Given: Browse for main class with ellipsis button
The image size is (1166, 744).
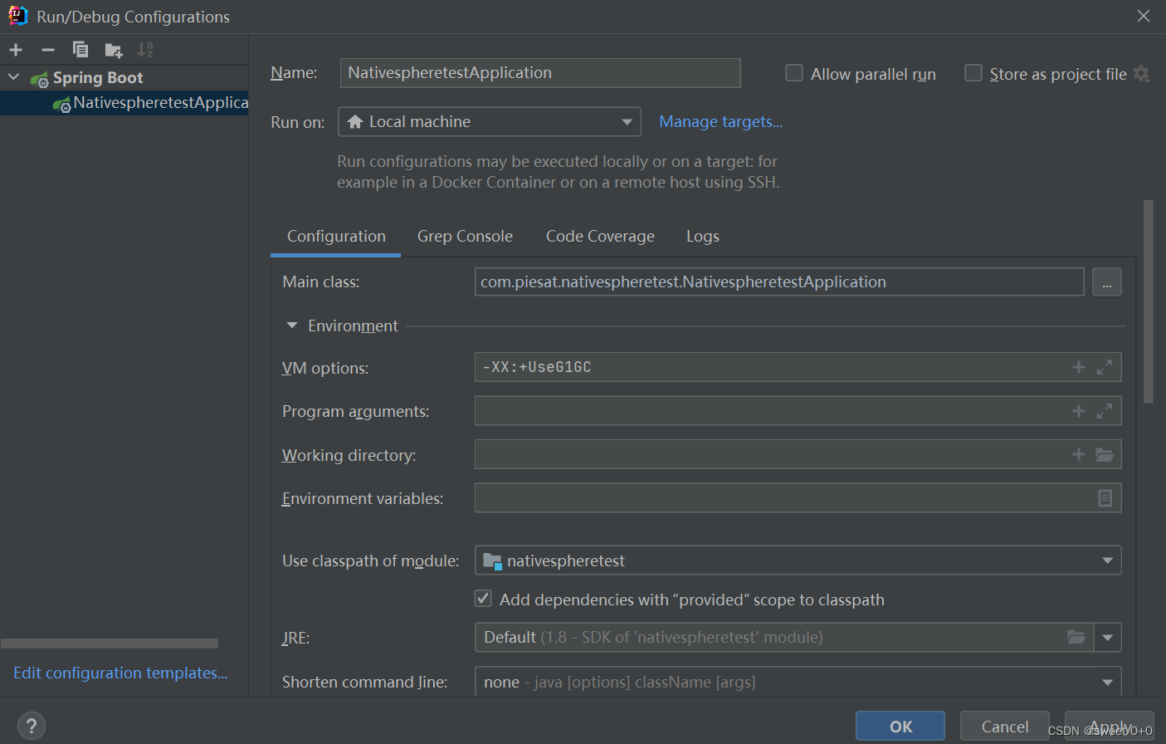Looking at the screenshot, I should tap(1107, 282).
